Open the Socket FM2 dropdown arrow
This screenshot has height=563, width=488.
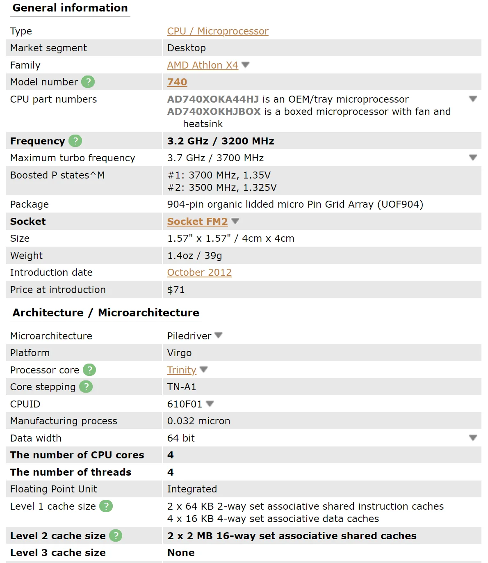[x=235, y=221]
